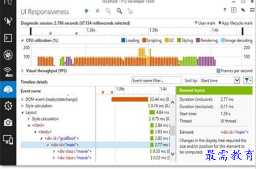Click the left selection handle on timeline ruler
The width and height of the screenshot is (258, 169).
click(x=31, y=31)
